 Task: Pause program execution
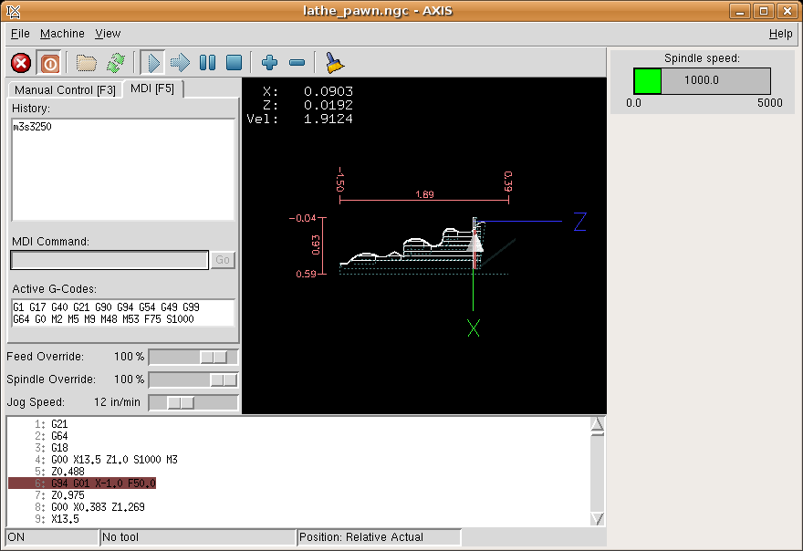click(x=207, y=63)
